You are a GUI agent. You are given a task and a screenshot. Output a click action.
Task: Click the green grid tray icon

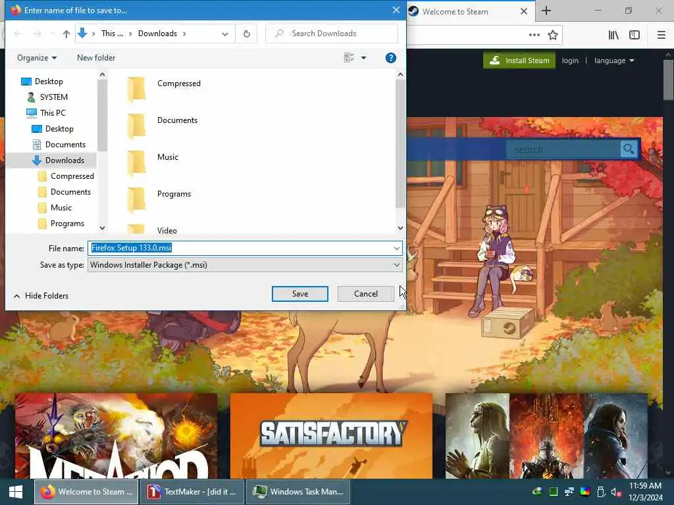[x=553, y=492]
